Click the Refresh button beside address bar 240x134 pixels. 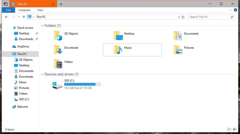(x=183, y=17)
